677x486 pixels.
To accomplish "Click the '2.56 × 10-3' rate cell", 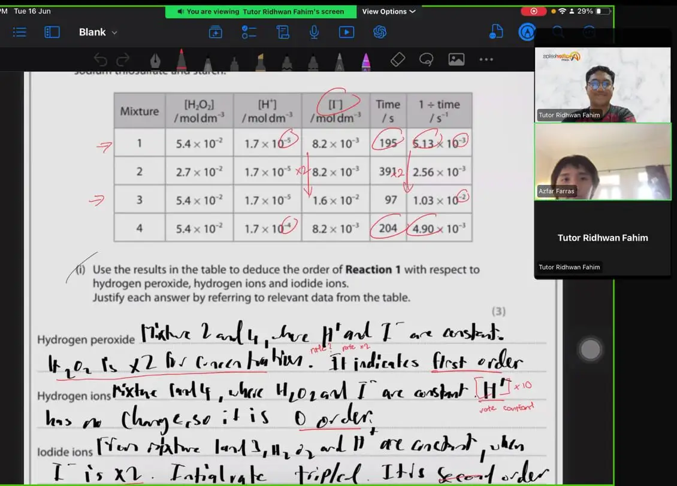I will pyautogui.click(x=439, y=172).
